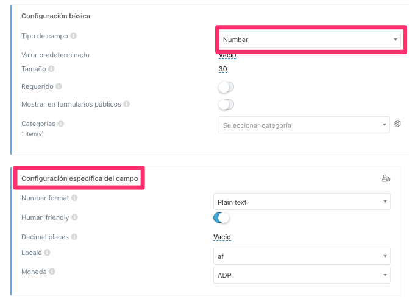Open the Tipo de campo Number dropdown
409x305 pixels.
point(310,40)
